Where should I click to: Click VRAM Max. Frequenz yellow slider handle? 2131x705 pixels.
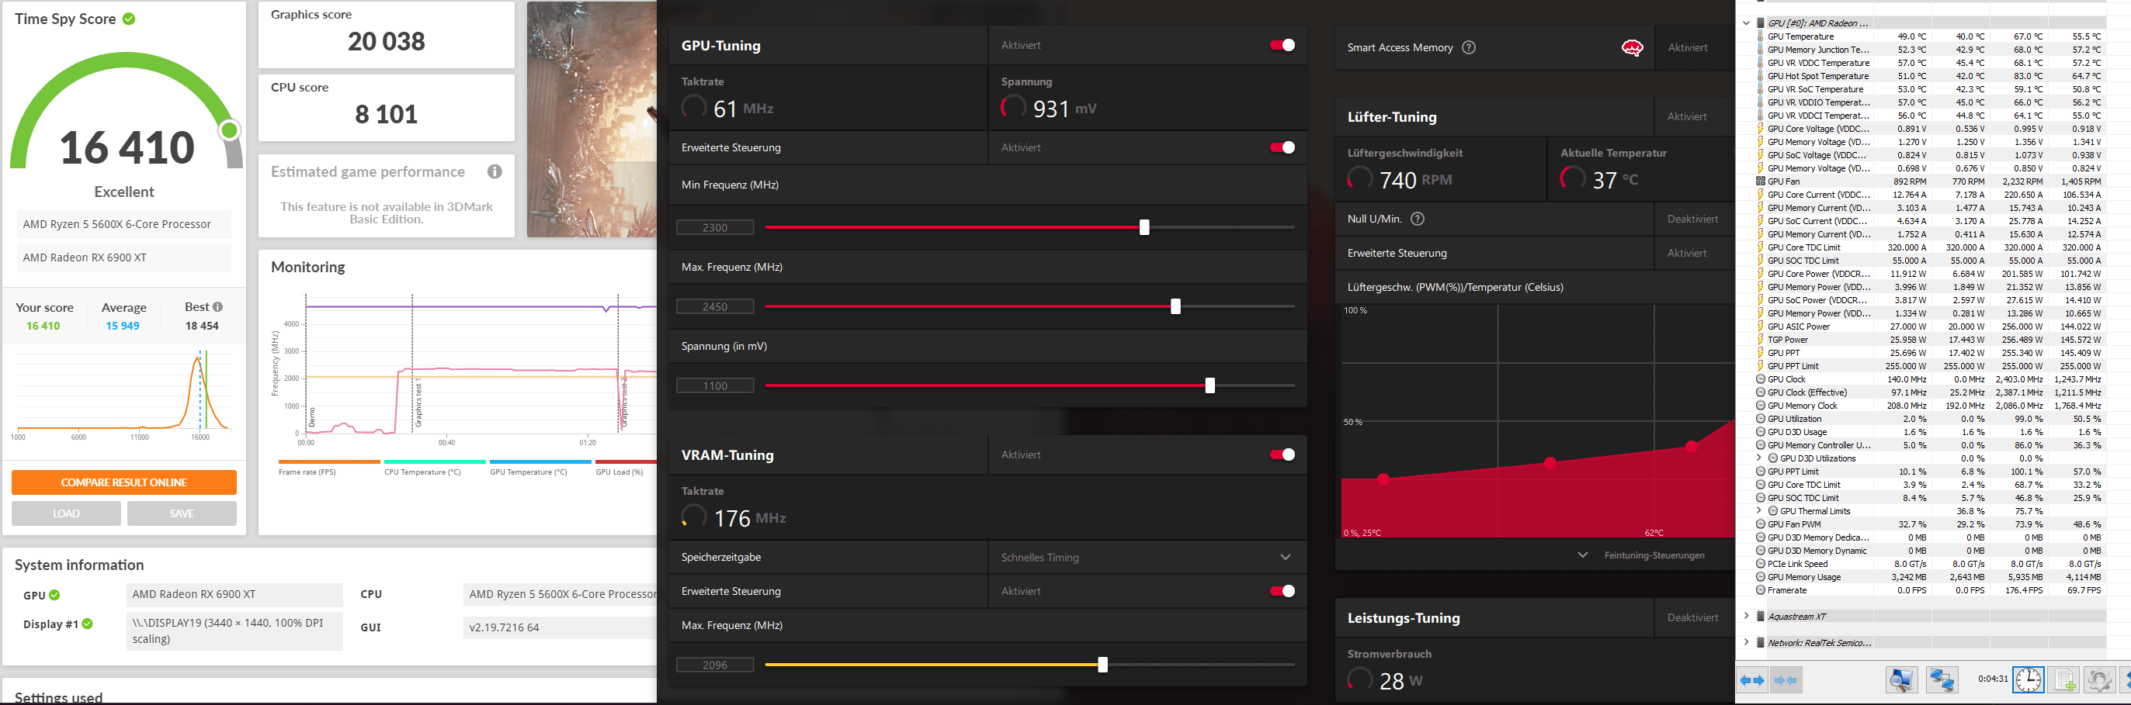(1102, 665)
